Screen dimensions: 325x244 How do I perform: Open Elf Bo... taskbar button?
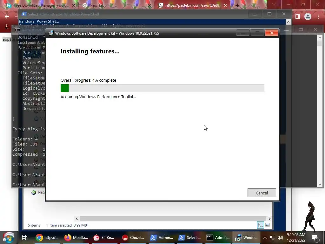[x=104, y=238]
